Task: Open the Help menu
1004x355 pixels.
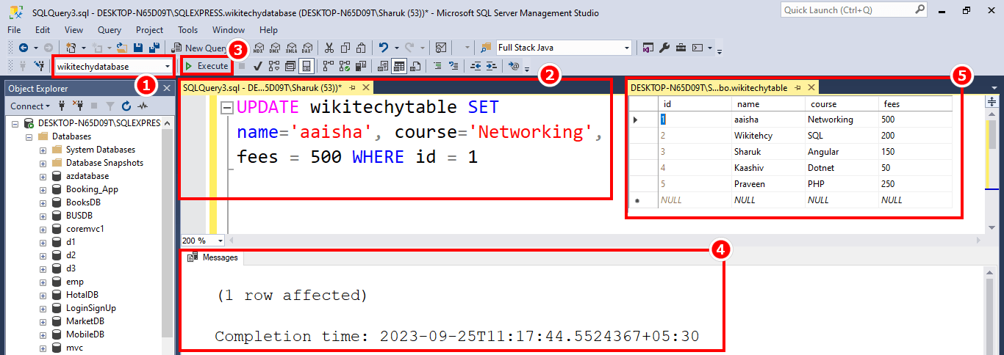Action: (x=268, y=30)
